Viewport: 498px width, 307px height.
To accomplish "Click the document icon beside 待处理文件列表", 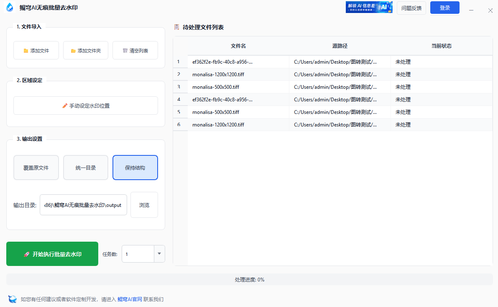I will point(176,27).
